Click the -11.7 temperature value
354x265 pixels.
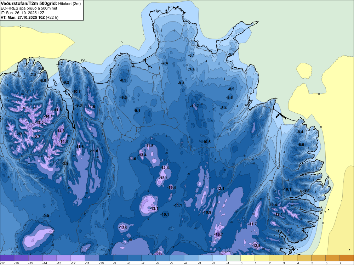click(252, 224)
